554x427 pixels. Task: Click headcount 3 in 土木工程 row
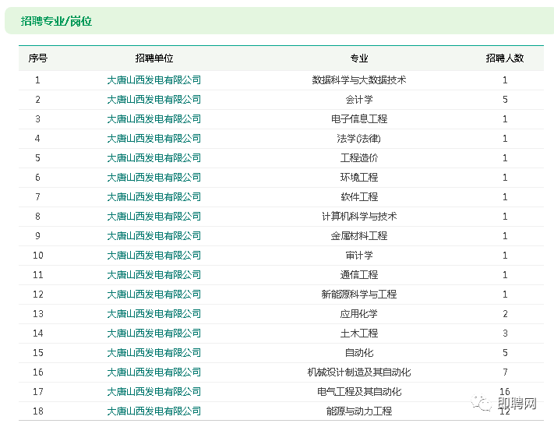point(505,333)
